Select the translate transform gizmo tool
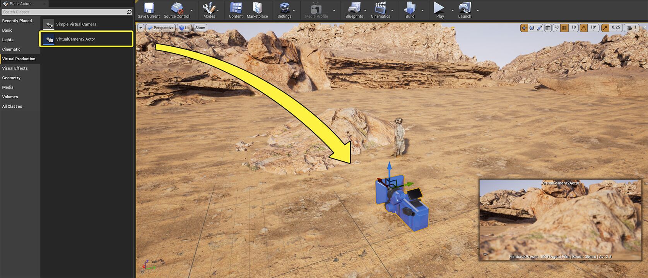This screenshot has width=648, height=278. click(x=524, y=28)
